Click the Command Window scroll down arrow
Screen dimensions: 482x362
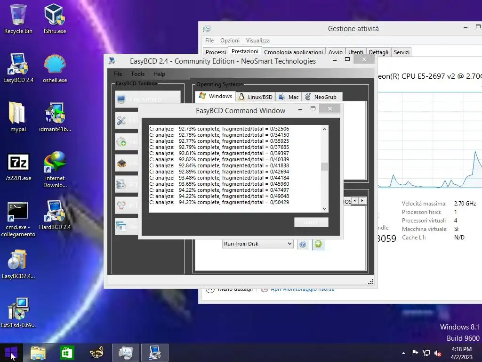[x=324, y=208]
